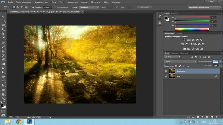The image size is (223, 125).
Task: Select the Zoom tool
Action: click(3, 99)
